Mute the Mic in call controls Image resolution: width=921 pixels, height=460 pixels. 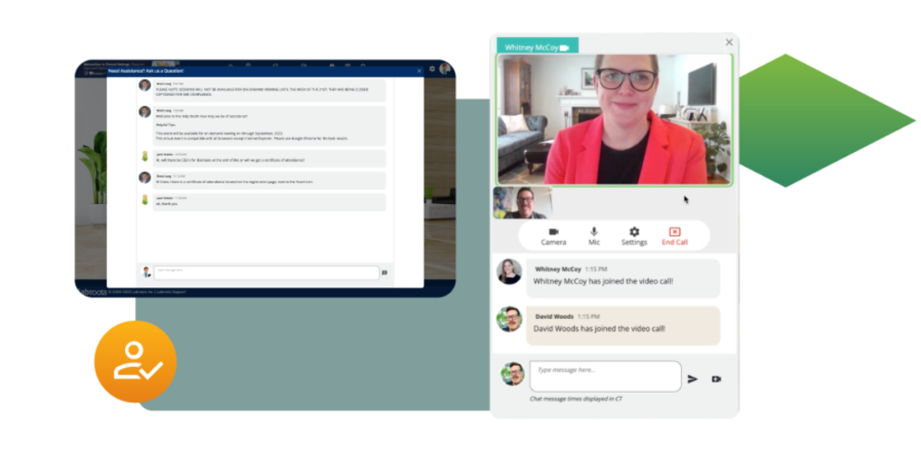pos(594,236)
